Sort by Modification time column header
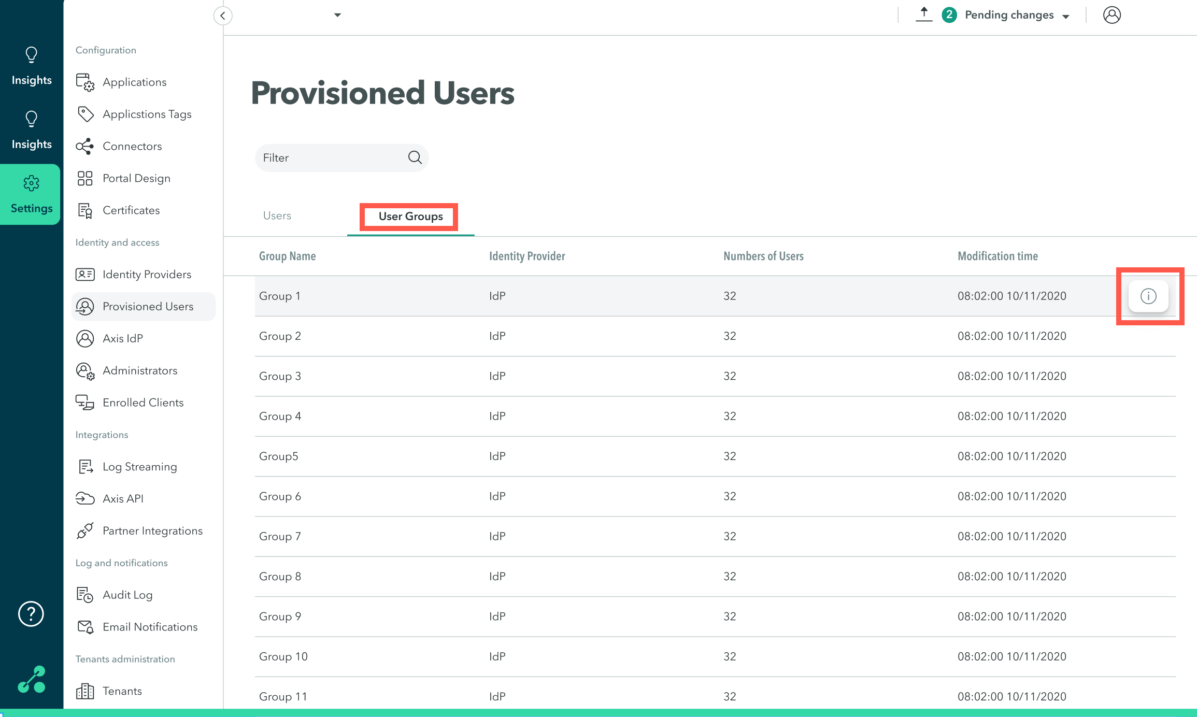 click(997, 256)
